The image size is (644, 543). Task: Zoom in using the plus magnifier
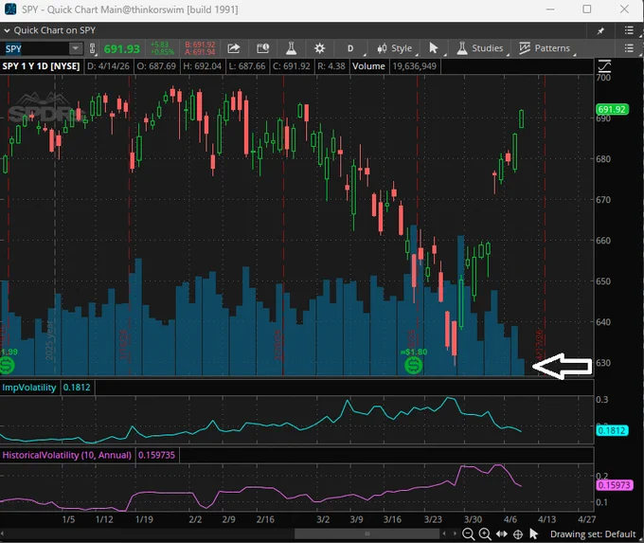pos(485,534)
